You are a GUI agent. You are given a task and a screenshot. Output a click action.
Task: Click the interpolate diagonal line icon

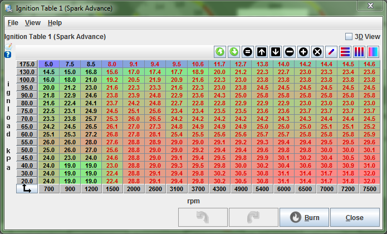pyautogui.click(x=331, y=52)
